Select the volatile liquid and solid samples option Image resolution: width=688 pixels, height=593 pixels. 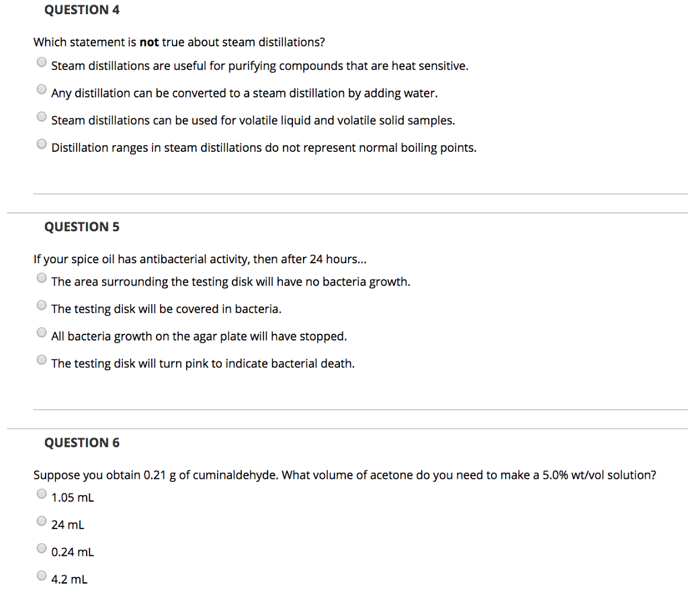(41, 116)
